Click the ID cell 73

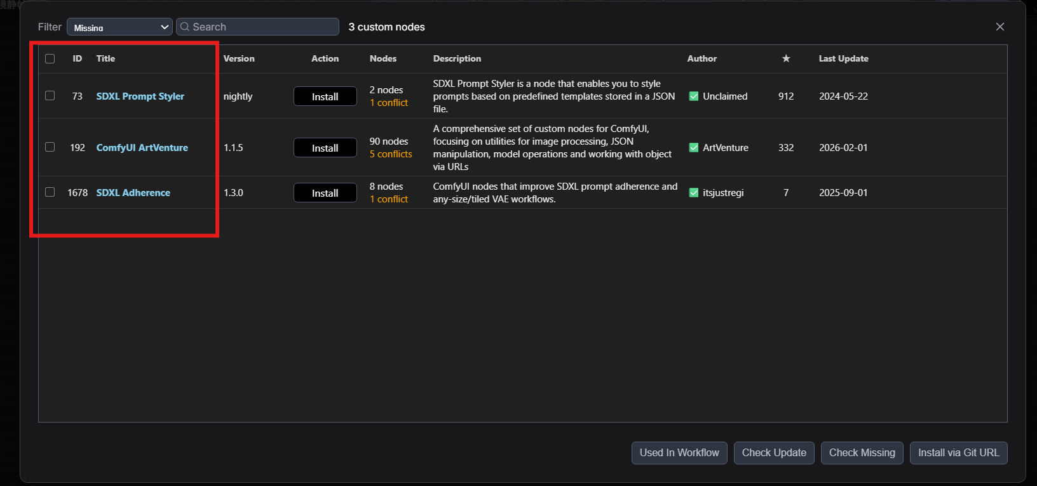pos(78,96)
